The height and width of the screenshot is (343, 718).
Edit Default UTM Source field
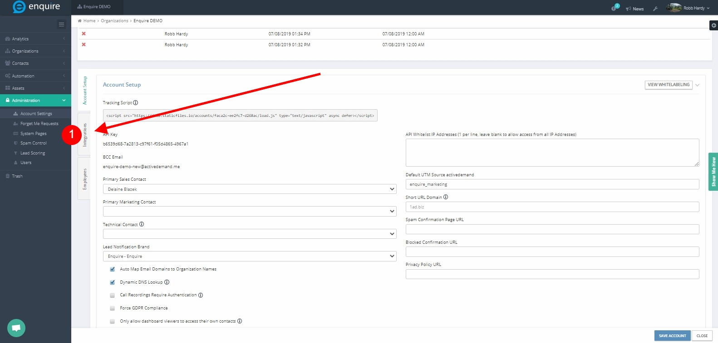(552, 184)
